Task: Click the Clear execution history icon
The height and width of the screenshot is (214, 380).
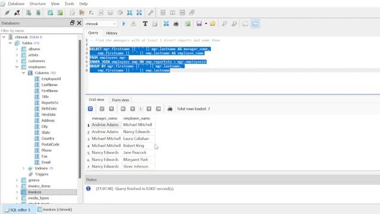Action: pyautogui.click(x=155, y=24)
